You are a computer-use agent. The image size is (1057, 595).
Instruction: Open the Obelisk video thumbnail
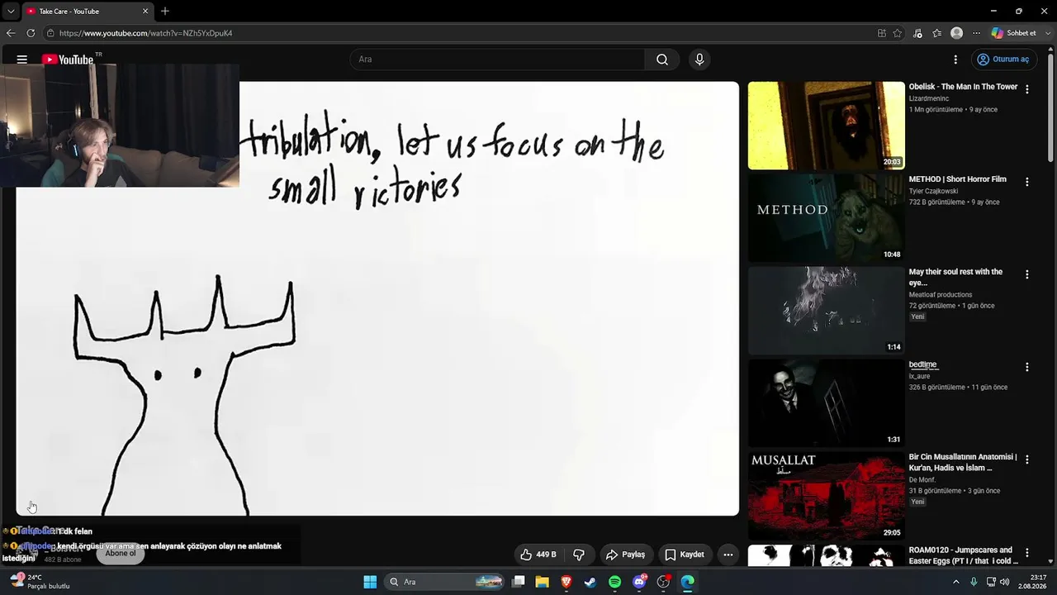(826, 126)
